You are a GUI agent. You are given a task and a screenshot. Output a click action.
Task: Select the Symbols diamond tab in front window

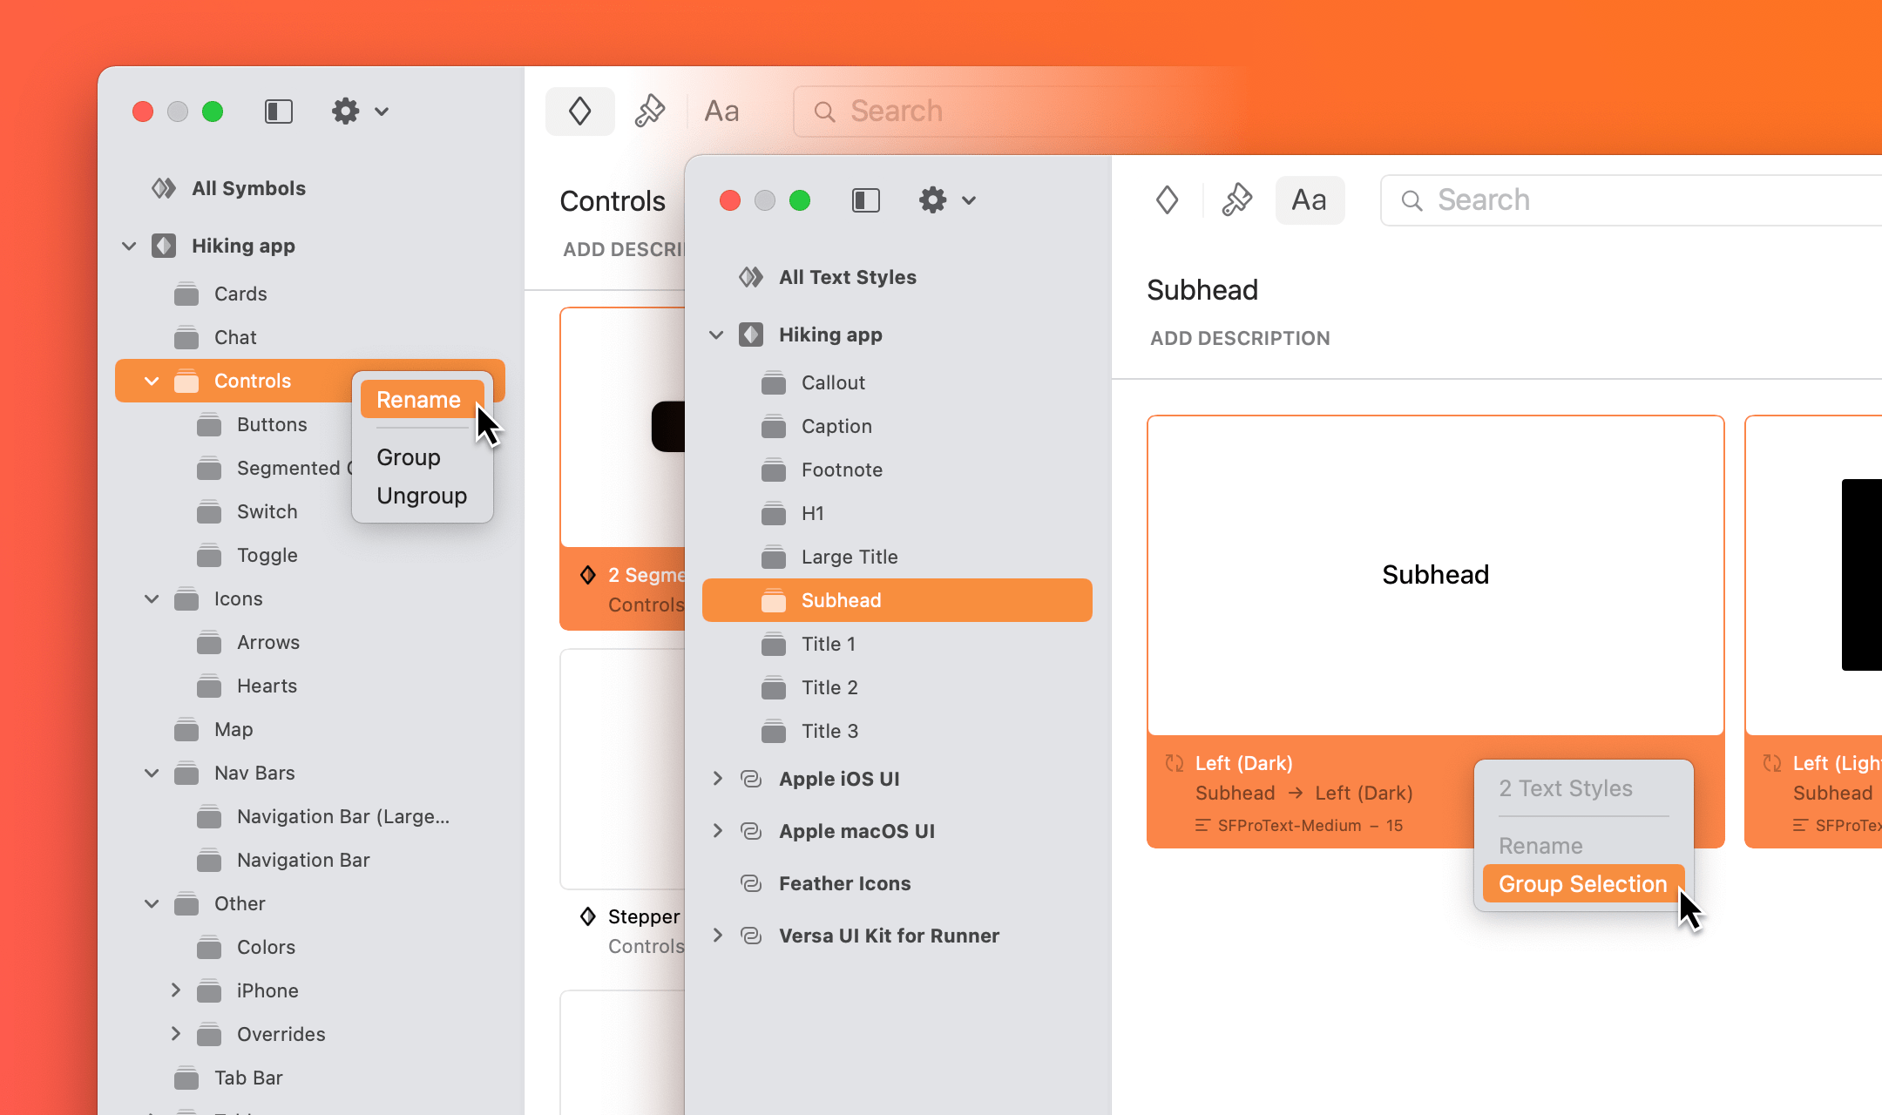click(x=1167, y=200)
